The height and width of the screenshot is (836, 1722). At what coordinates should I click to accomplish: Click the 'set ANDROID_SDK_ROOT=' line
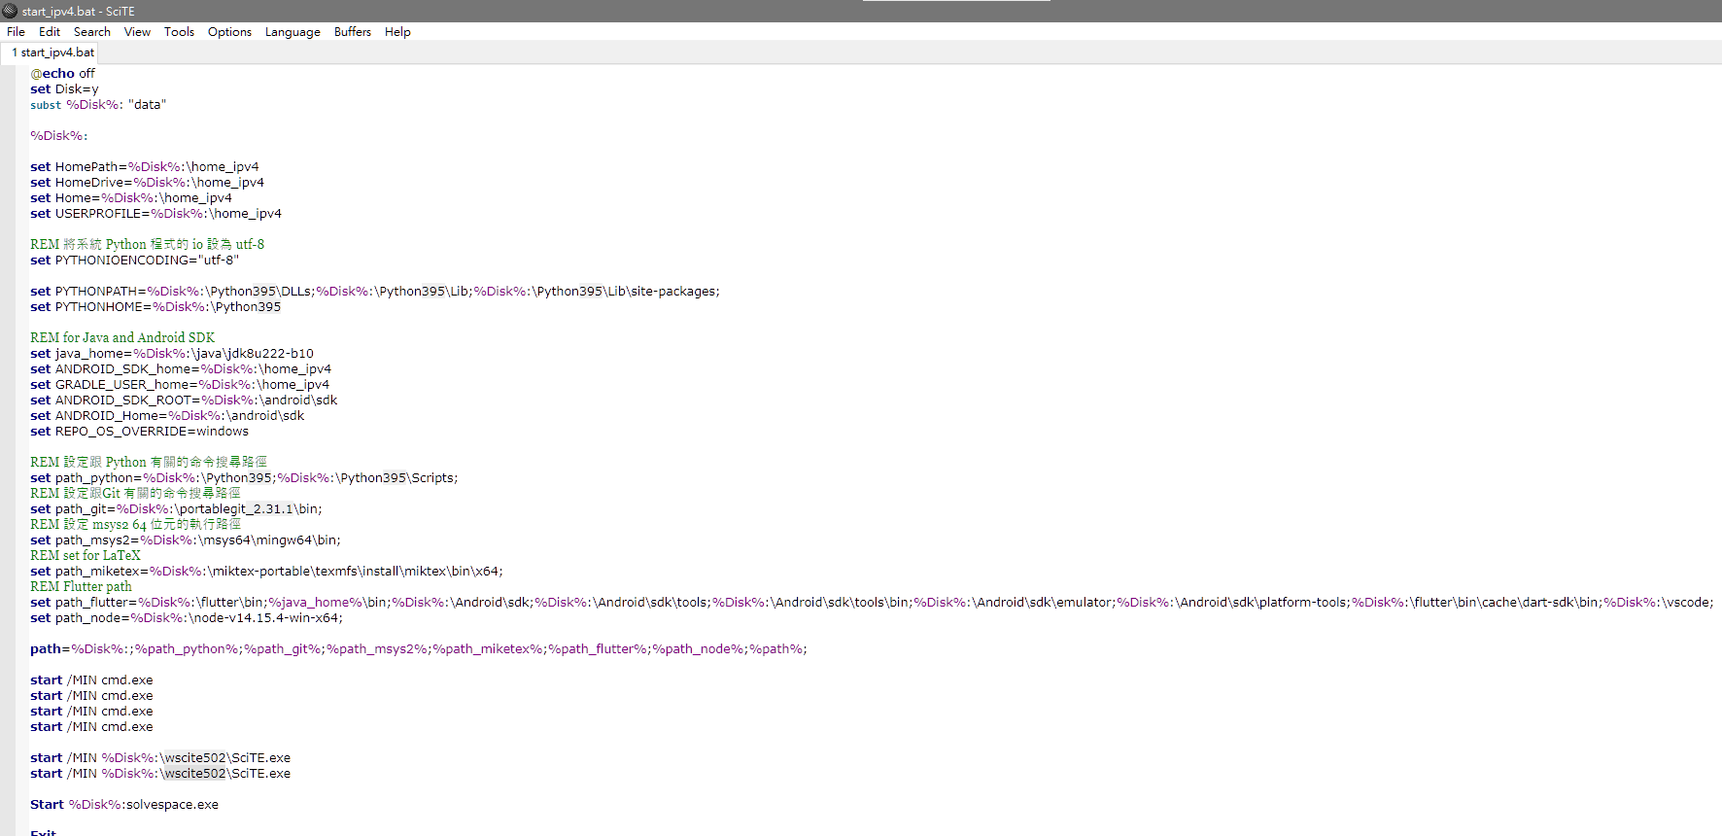(184, 401)
